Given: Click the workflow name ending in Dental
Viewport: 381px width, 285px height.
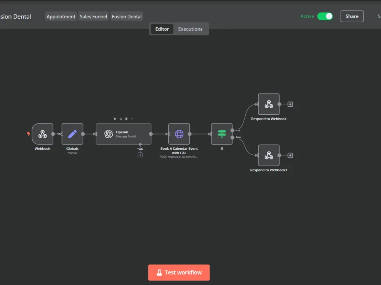Looking at the screenshot, I should tap(16, 16).
